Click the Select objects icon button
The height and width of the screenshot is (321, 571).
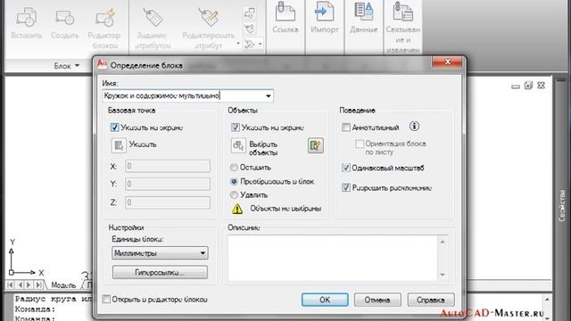[x=238, y=145]
